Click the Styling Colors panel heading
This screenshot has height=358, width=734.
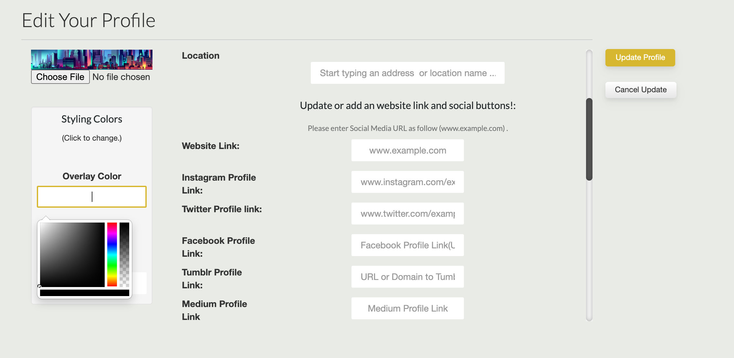(92, 119)
